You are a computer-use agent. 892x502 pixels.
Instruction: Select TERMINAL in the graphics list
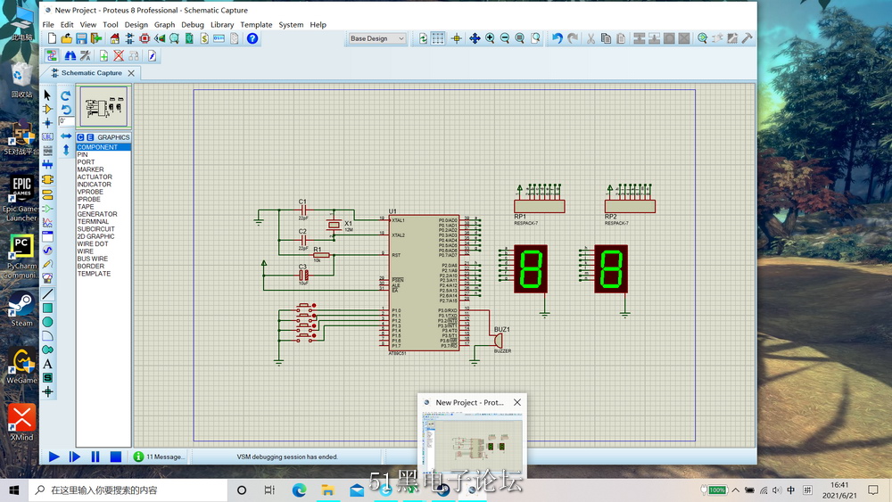click(x=103, y=222)
